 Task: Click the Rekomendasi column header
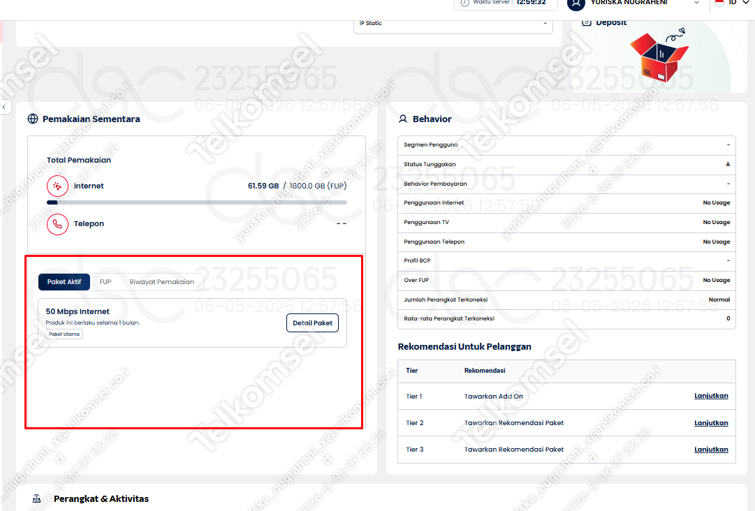pos(485,371)
